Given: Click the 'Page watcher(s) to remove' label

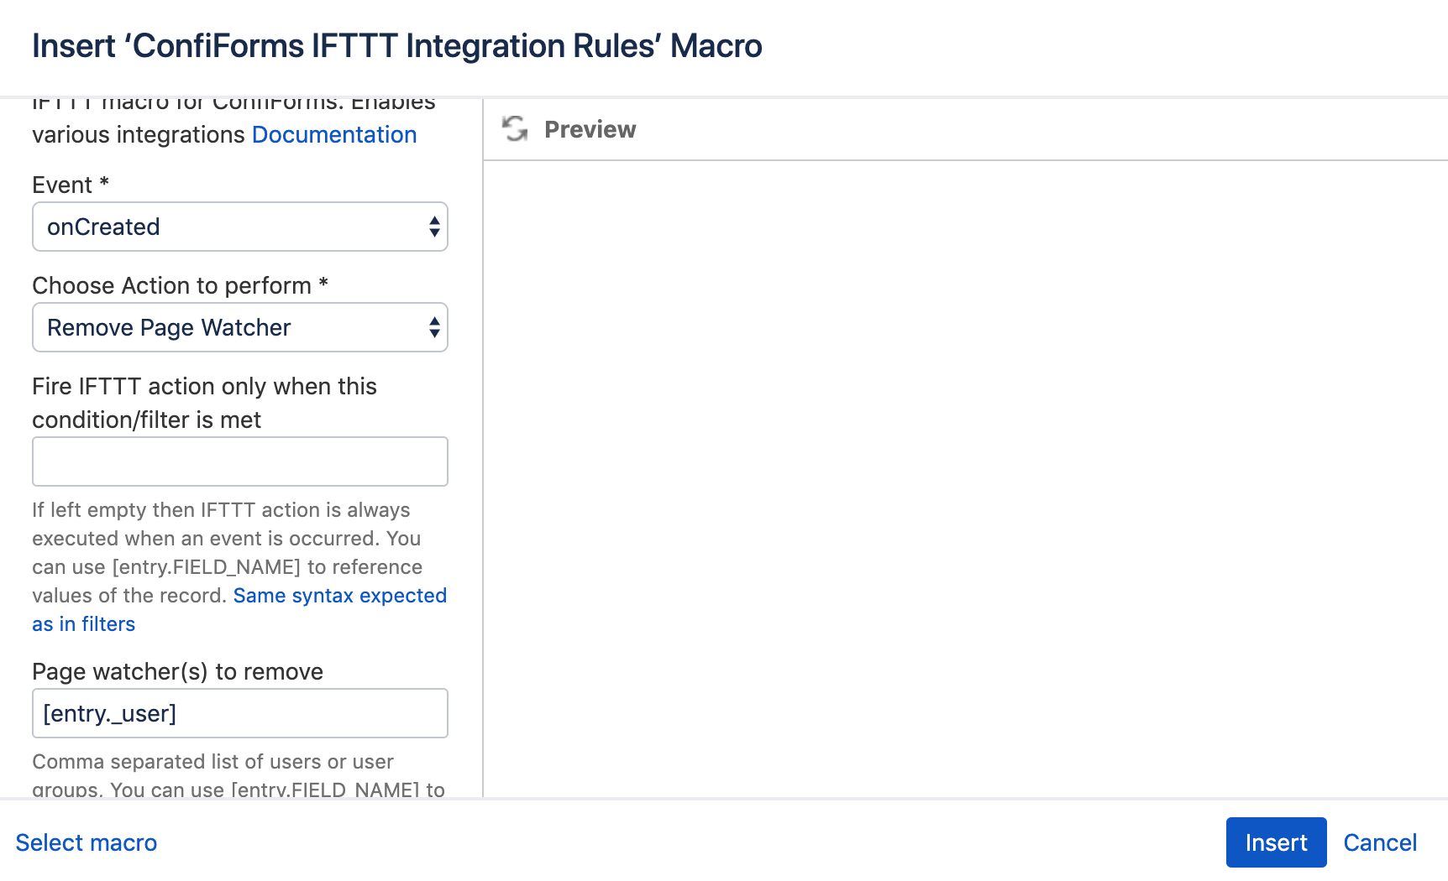Looking at the screenshot, I should (x=177, y=671).
